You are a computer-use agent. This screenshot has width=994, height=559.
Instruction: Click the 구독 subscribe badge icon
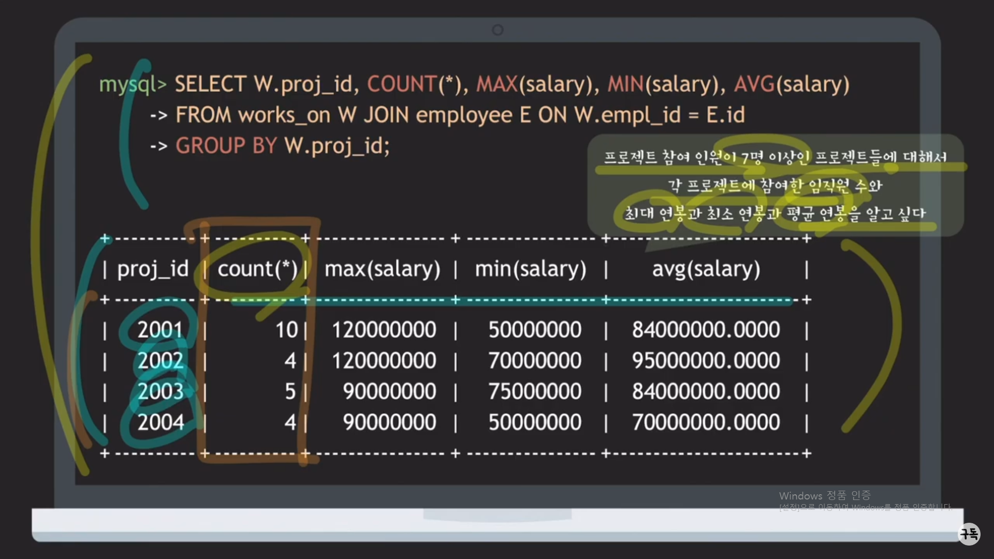[x=969, y=534]
